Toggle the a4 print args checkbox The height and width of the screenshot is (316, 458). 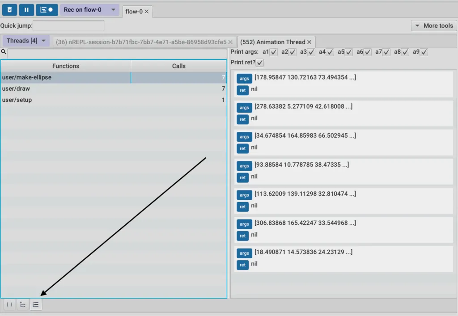point(330,52)
